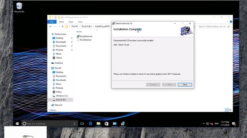Screen dimensions: 247x138
Task: Open Music under This PC
Action: pyautogui.click(x=58, y=84)
